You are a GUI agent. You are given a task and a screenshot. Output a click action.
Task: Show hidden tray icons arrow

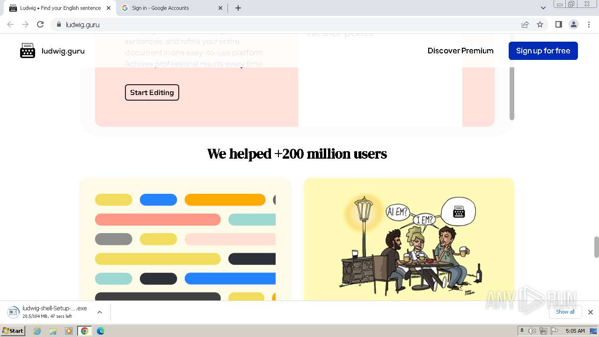[522, 331]
